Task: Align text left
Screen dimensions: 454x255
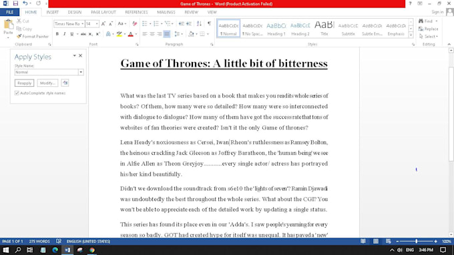Action: [145, 34]
